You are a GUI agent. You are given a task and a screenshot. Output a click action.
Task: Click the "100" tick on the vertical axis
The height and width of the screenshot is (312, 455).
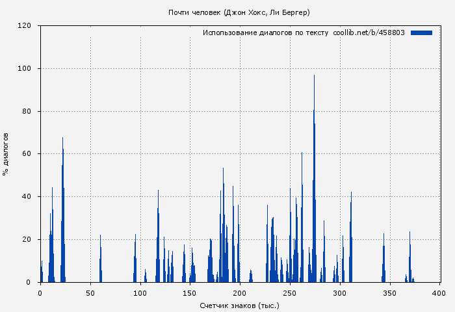click(25, 69)
